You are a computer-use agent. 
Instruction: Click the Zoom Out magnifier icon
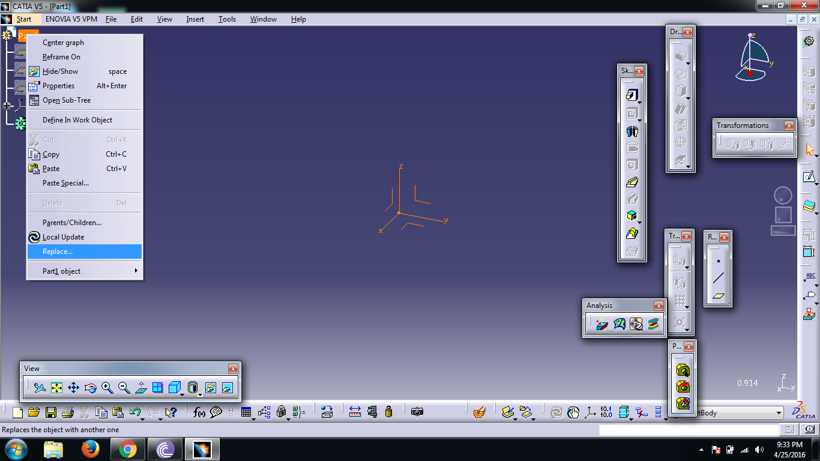coord(124,388)
